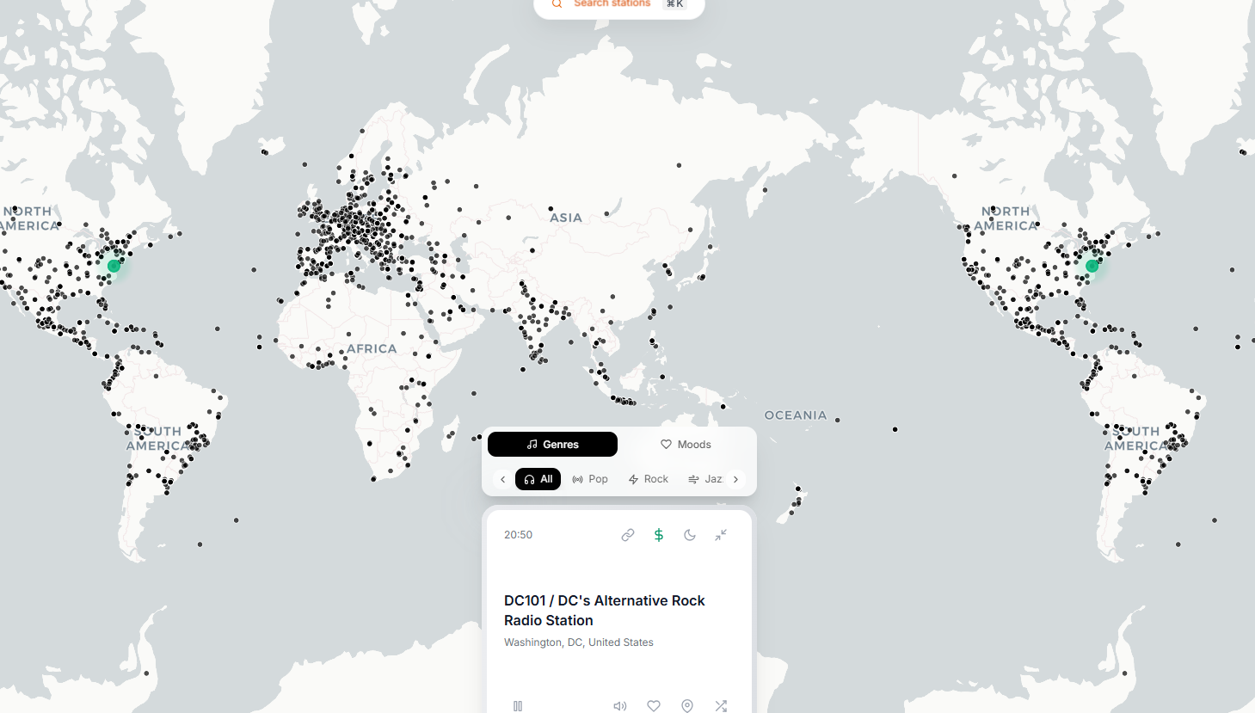1255x713 pixels.
Task: Switch to the Moods tab
Action: tap(686, 445)
